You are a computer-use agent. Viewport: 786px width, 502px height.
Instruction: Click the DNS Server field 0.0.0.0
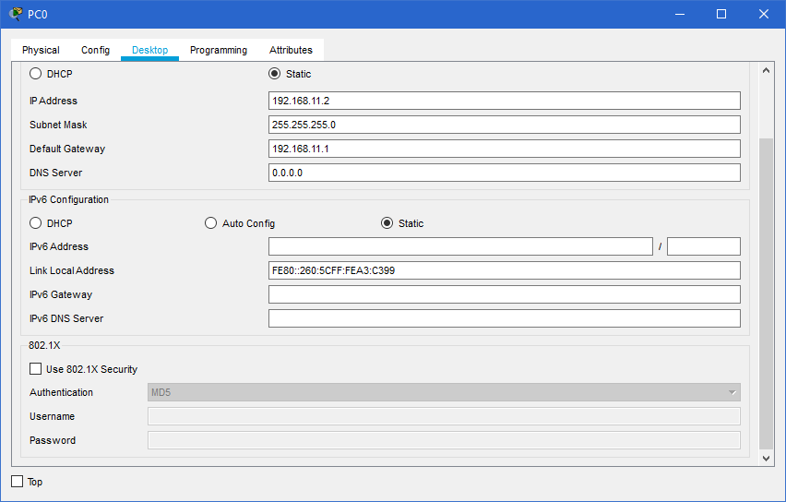505,173
